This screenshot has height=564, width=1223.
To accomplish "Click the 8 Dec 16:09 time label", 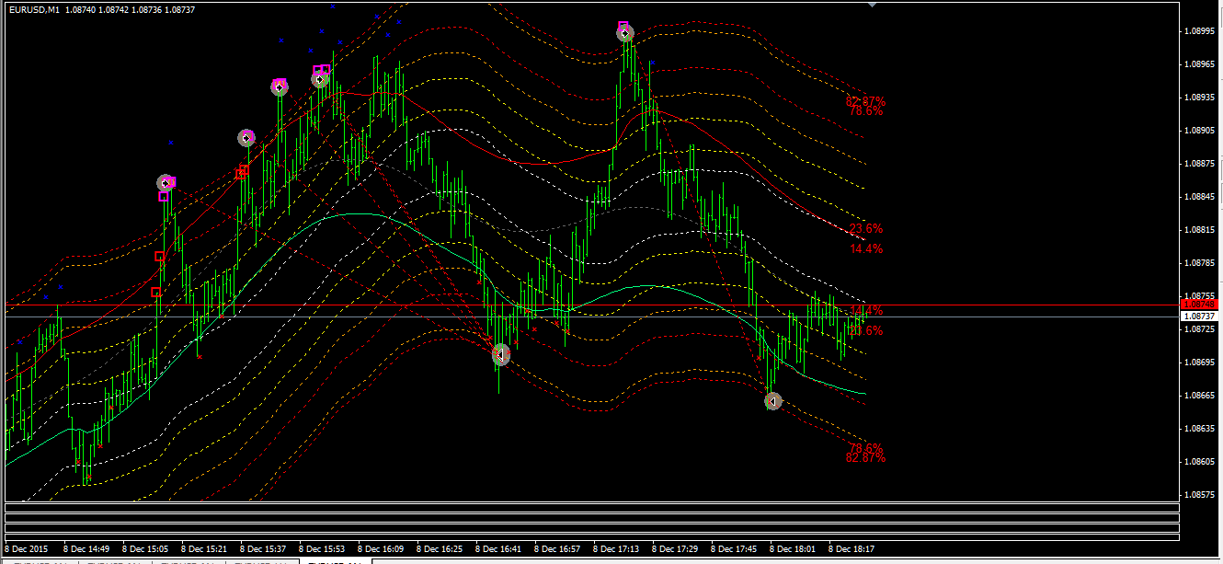I will pos(381,548).
